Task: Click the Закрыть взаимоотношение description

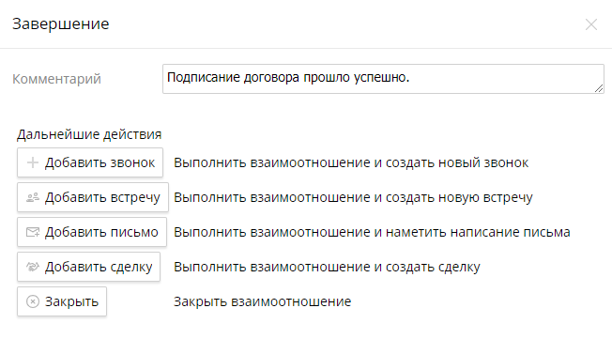Action: [262, 301]
